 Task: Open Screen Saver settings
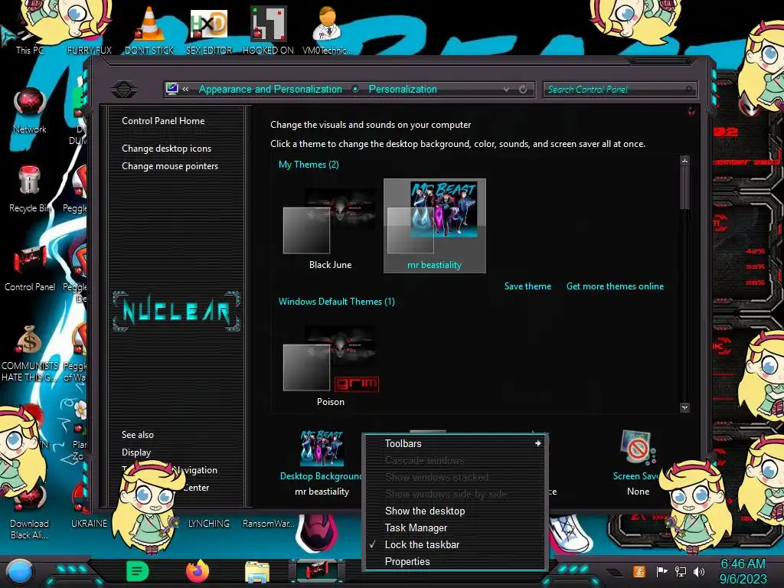[638, 462]
